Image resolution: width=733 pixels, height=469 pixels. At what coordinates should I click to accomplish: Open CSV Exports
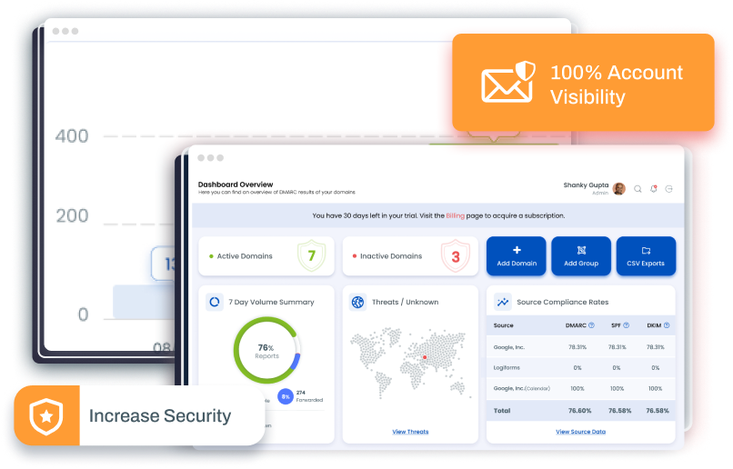tap(646, 256)
